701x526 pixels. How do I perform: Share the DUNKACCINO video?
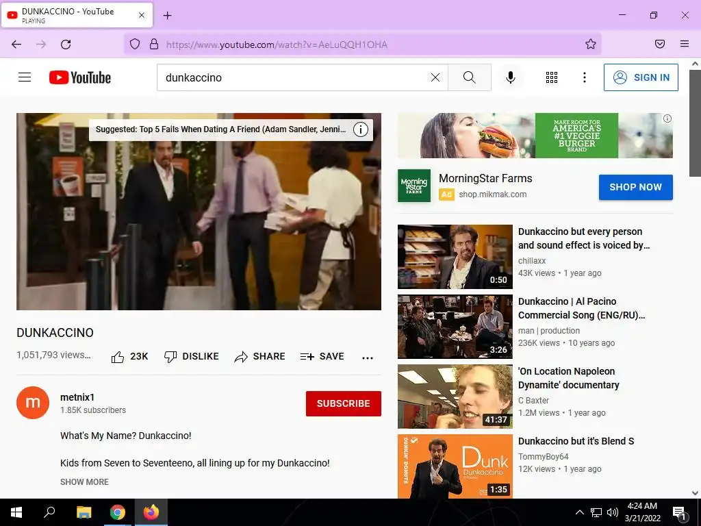pos(259,356)
